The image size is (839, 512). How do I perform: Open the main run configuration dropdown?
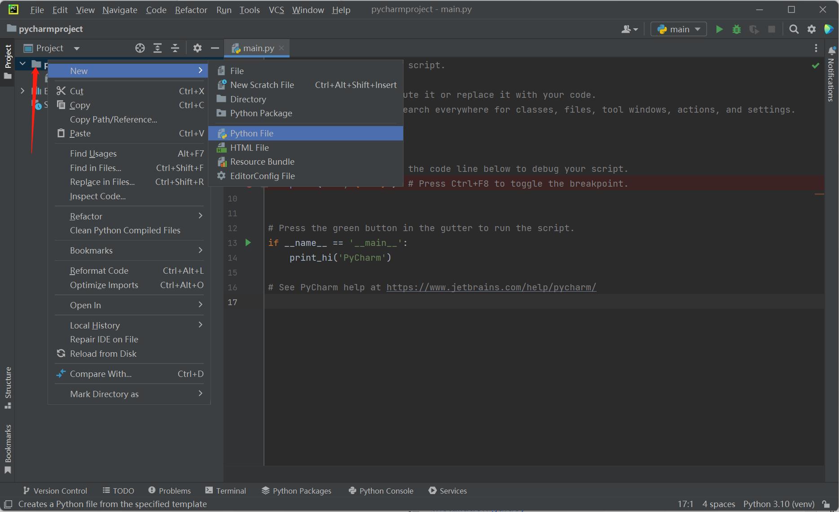679,29
